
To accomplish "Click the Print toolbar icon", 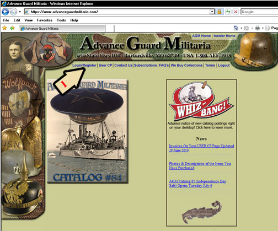I will pyautogui.click(x=258, y=28).
